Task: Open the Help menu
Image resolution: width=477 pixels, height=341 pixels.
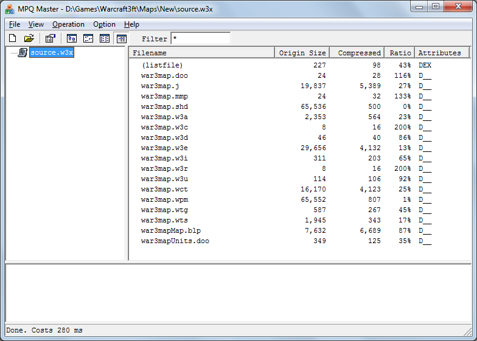Action: pos(131,24)
